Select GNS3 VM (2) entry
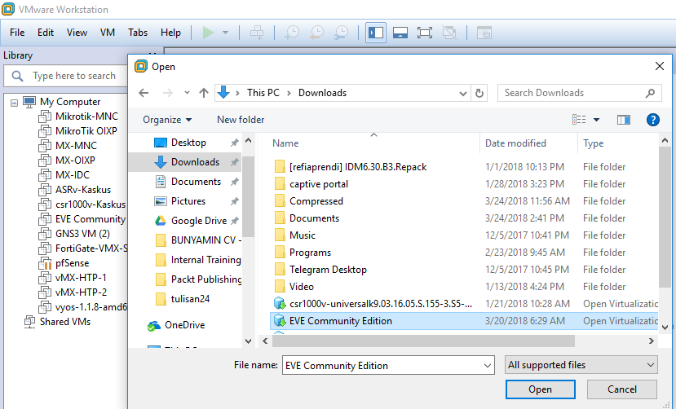This screenshot has width=676, height=409. 83,234
